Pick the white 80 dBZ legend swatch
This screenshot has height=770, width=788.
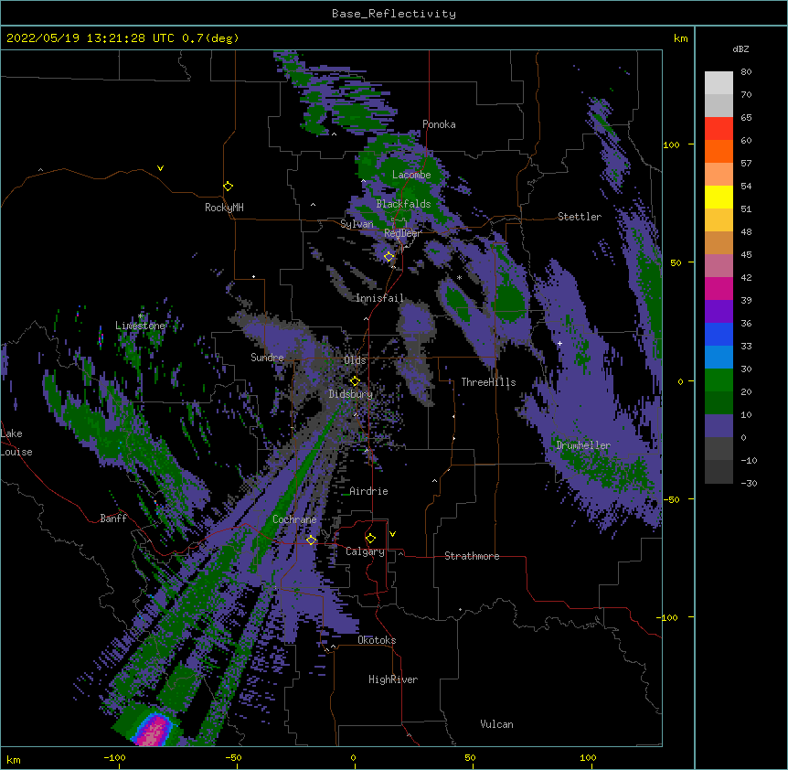point(719,83)
